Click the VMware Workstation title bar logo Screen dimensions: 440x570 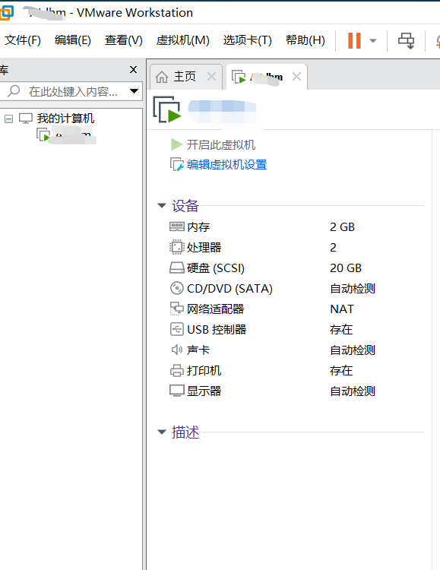[x=7, y=12]
